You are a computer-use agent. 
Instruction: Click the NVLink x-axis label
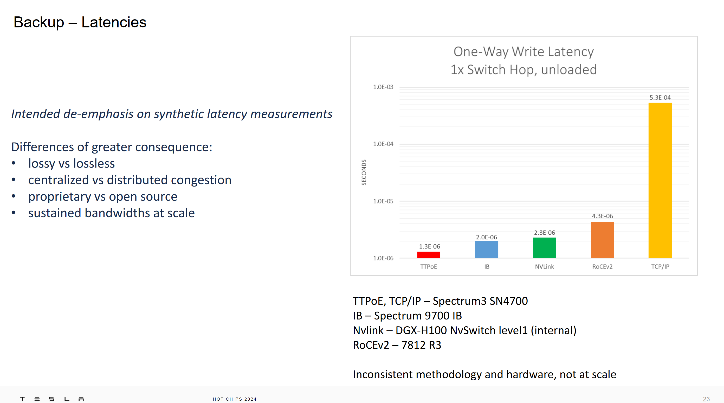pos(544,267)
